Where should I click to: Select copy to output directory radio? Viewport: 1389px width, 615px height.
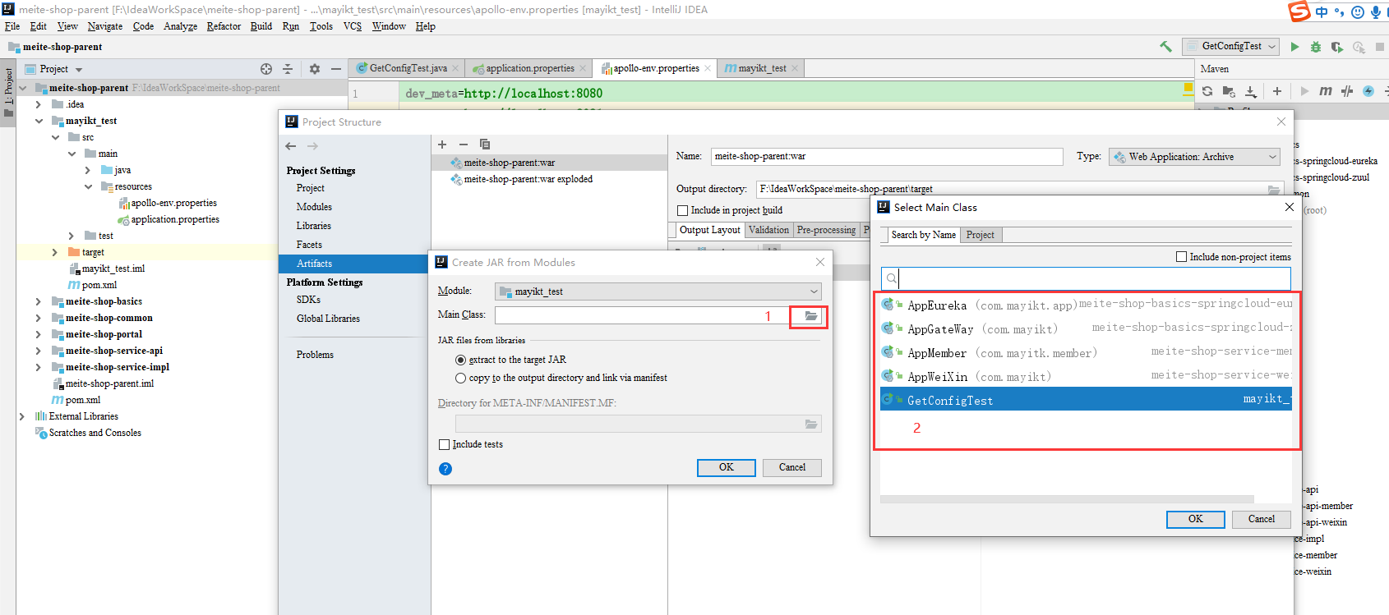point(460,378)
